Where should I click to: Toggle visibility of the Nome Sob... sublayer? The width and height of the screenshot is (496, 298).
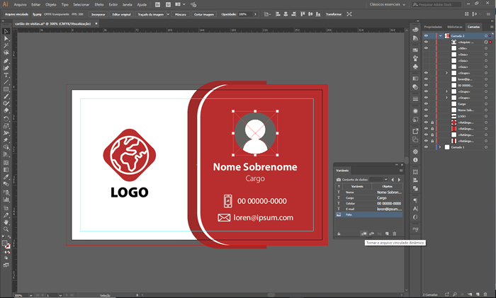(x=426, y=110)
